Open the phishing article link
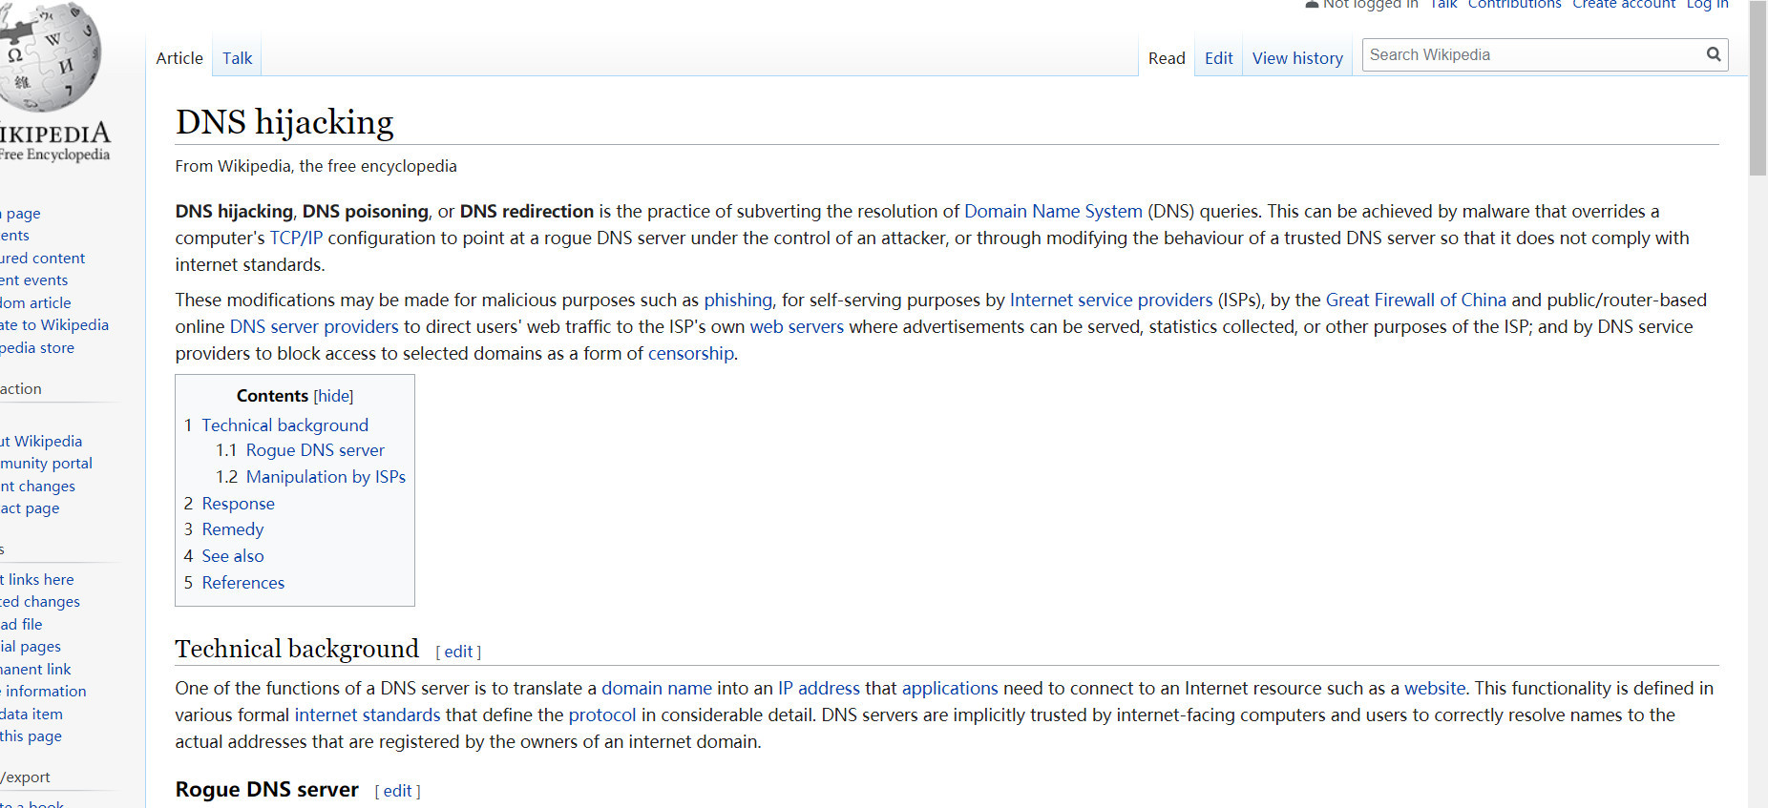The height and width of the screenshot is (808, 1768). pyautogui.click(x=737, y=300)
